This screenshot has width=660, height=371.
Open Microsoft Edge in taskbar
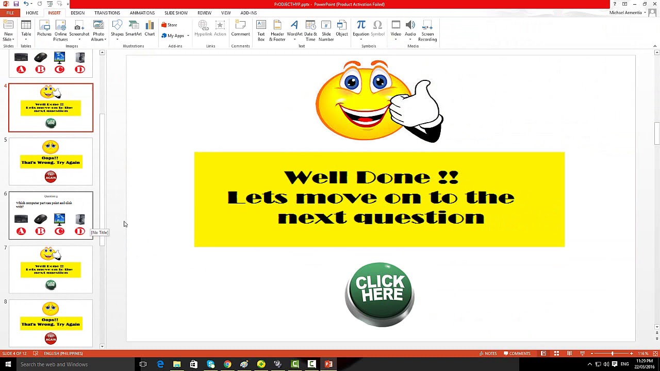[160, 364]
